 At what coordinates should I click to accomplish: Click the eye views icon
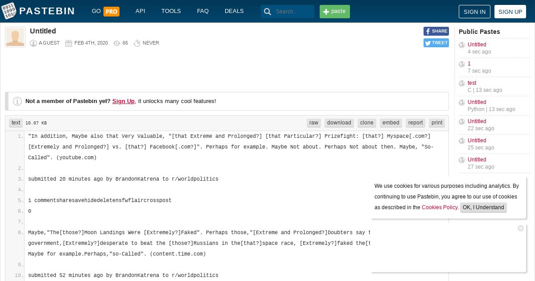pos(117,43)
